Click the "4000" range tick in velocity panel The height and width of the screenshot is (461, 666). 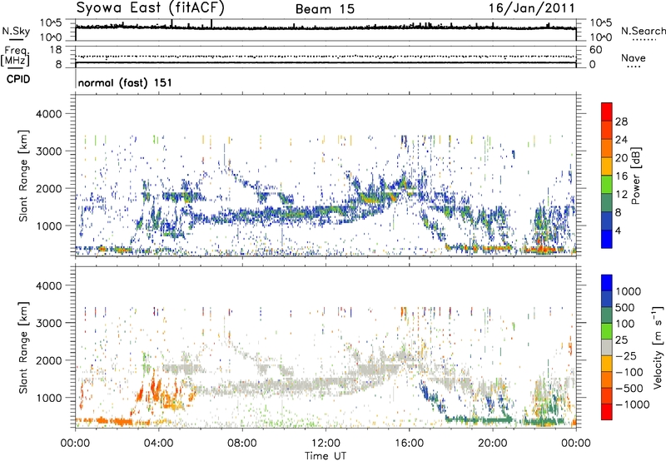(48, 285)
